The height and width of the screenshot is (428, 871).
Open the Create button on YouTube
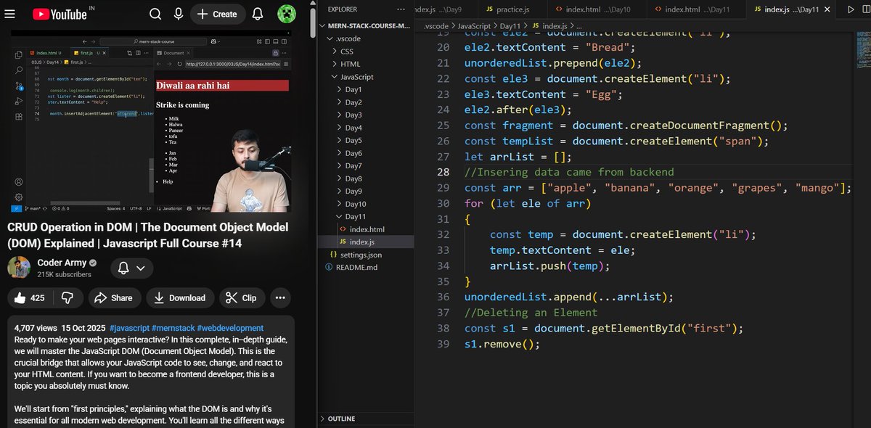[218, 14]
